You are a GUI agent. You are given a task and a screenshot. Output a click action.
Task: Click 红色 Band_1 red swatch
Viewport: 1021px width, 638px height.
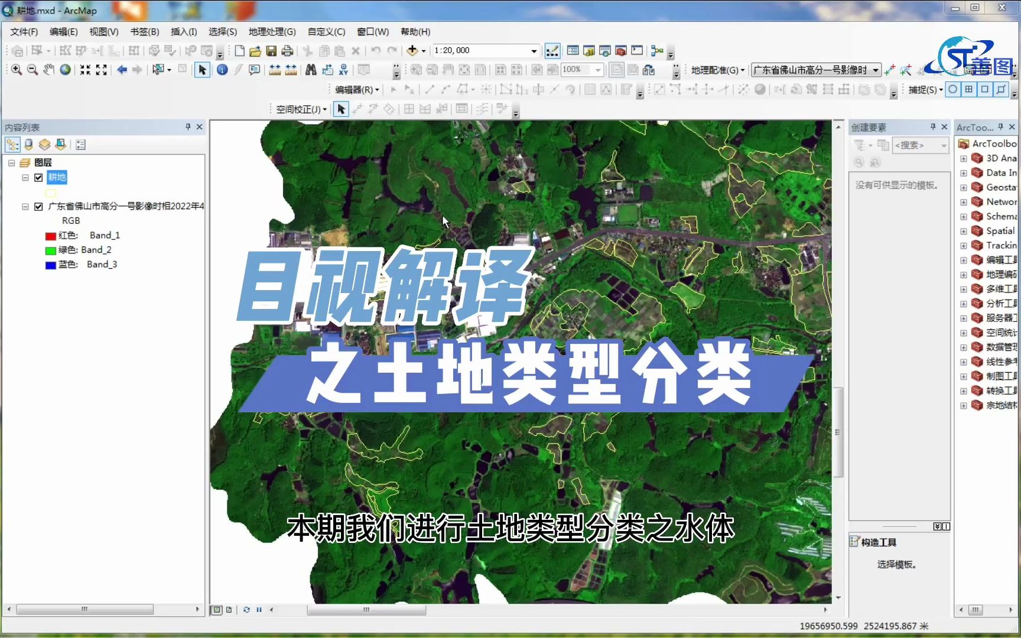coord(51,236)
